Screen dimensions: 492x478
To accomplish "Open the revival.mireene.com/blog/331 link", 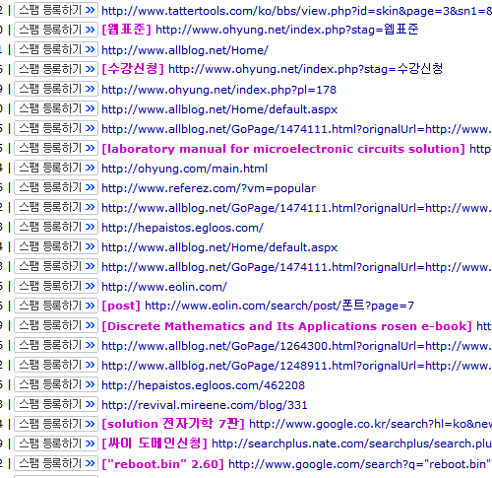I will (x=205, y=405).
